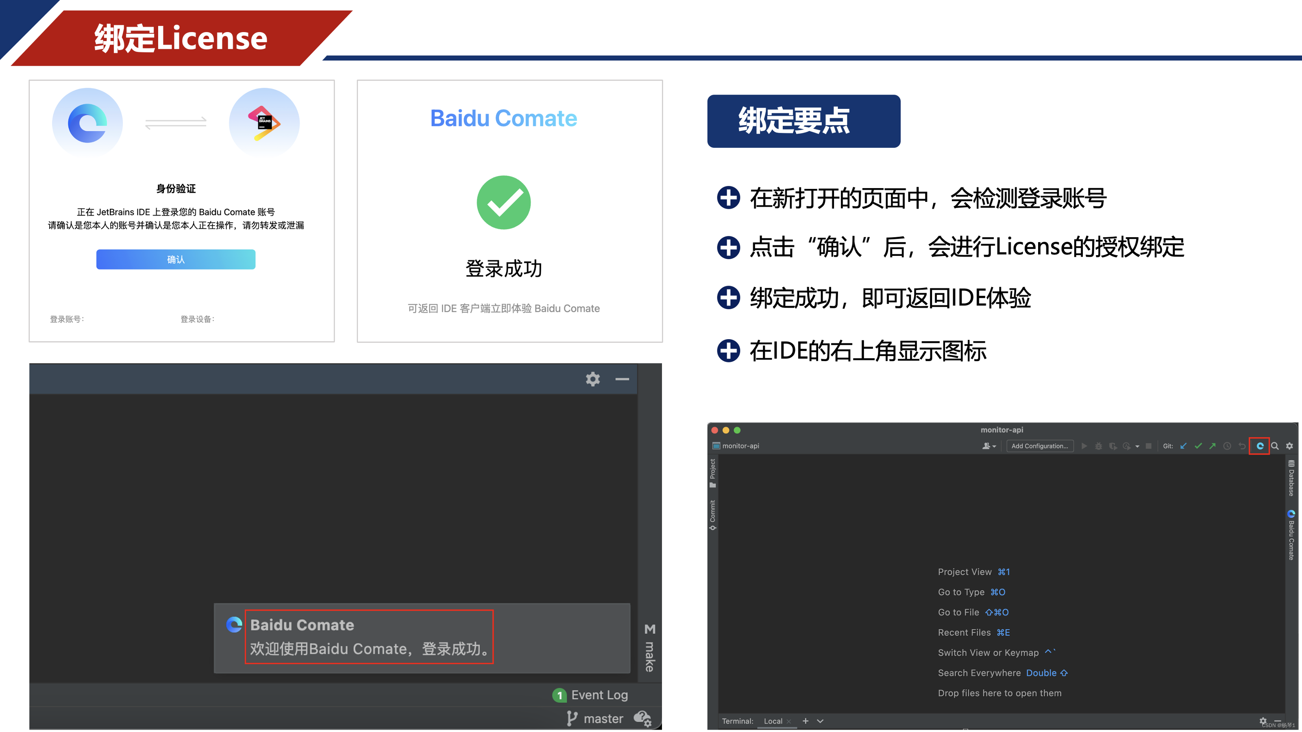Click the Baidu Comate icon in IDE toolbar

(x=1260, y=446)
